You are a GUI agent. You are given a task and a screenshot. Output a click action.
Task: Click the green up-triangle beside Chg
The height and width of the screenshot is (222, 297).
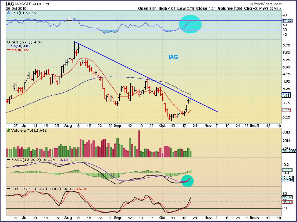280,9
